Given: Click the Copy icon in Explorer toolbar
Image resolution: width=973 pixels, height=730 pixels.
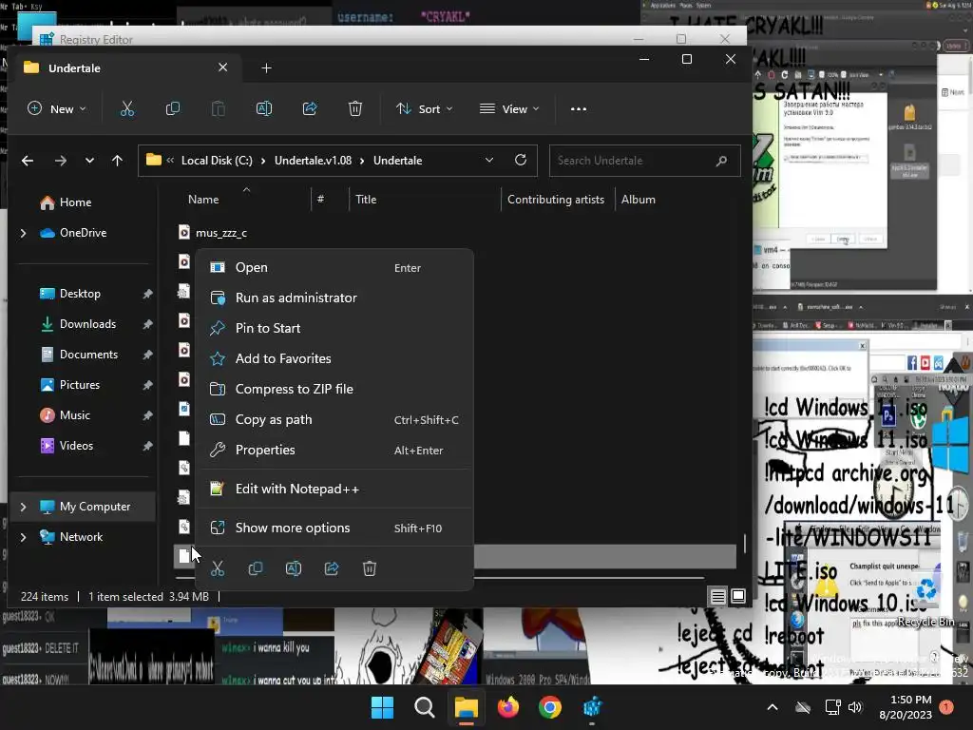Looking at the screenshot, I should [x=173, y=109].
